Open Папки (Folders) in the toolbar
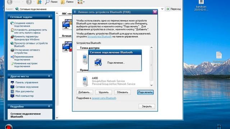 tap(67, 2)
